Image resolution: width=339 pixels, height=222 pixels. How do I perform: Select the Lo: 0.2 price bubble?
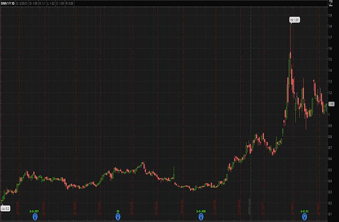[5, 209]
